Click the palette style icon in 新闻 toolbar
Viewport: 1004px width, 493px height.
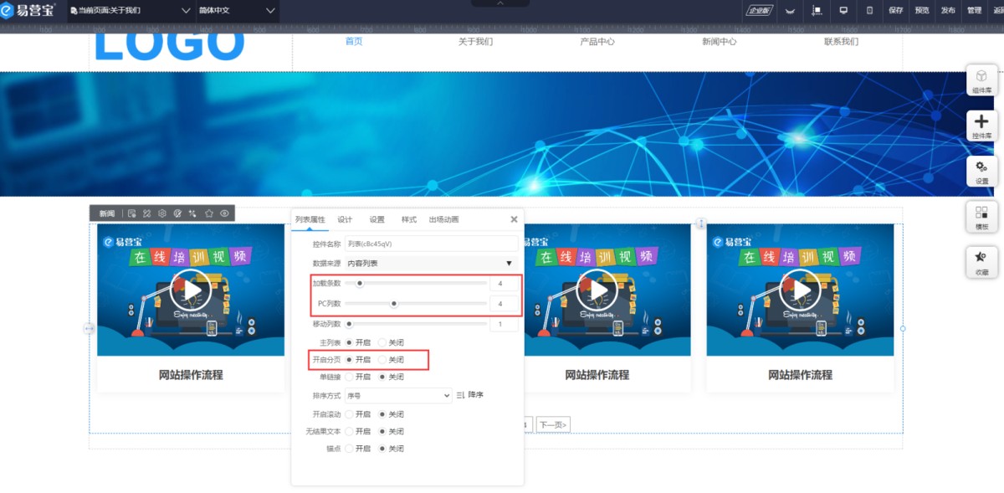tap(177, 213)
